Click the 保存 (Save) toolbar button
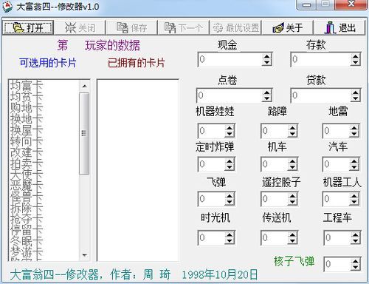Viewport: 369px width, 284px height. pyautogui.click(x=131, y=27)
